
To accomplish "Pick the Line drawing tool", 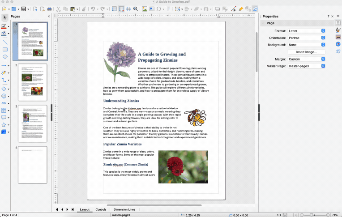I will [5, 41].
